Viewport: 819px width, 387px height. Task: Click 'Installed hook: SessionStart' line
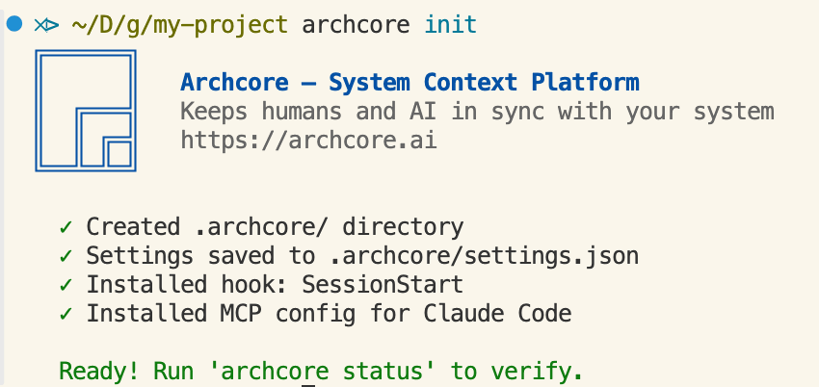tap(275, 285)
